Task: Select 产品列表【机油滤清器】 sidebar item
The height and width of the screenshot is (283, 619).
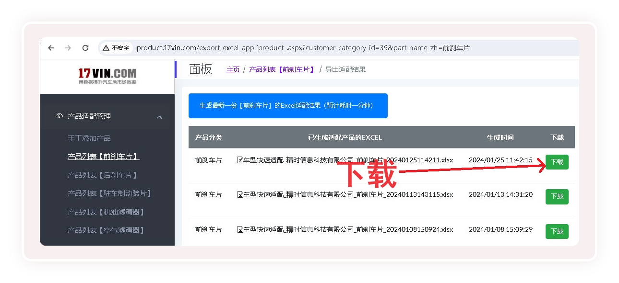Action: click(106, 212)
